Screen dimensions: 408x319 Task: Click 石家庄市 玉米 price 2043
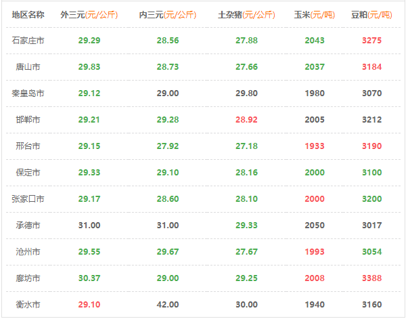click(315, 41)
